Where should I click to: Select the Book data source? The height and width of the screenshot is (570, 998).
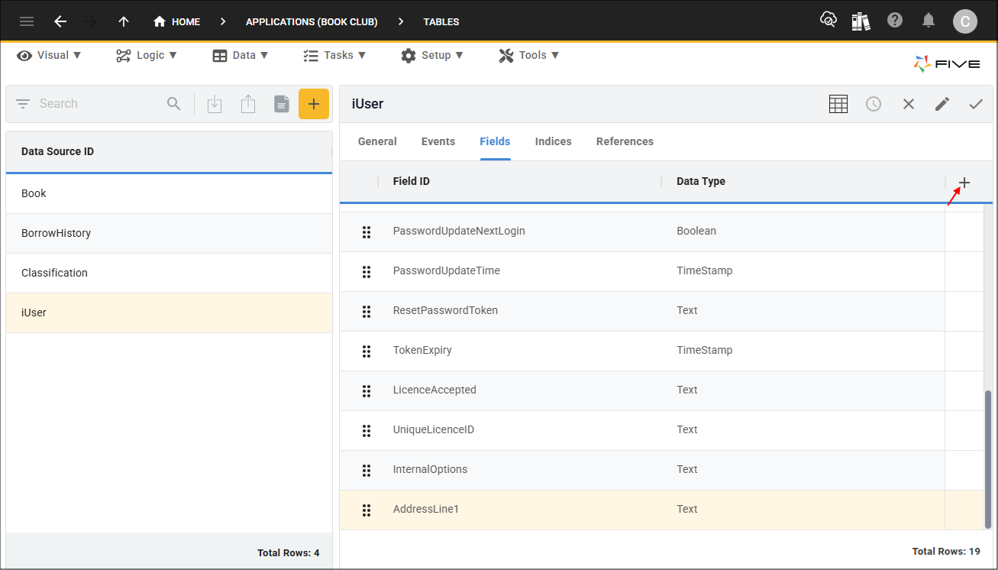pos(169,194)
